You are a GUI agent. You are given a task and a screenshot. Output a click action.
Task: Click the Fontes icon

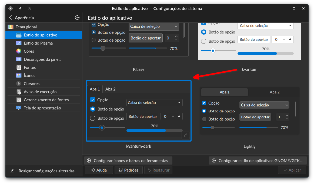click(19, 68)
